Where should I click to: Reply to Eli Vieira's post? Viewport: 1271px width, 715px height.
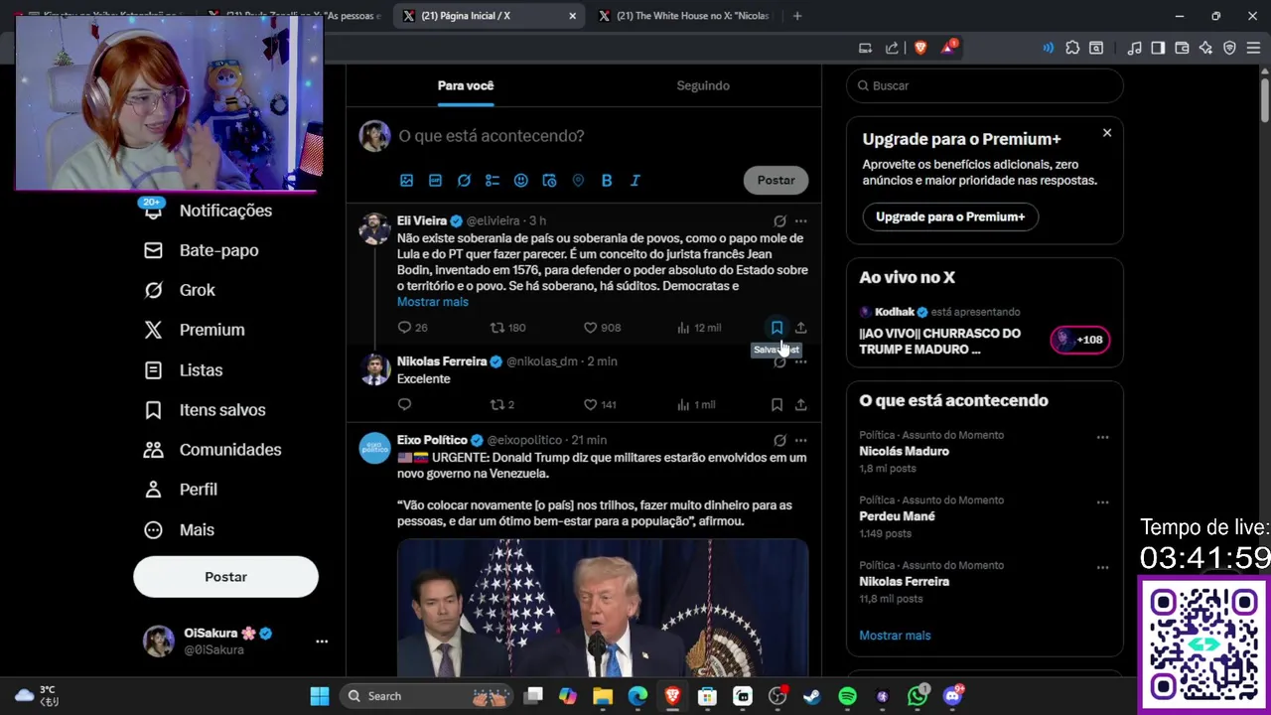404,328
